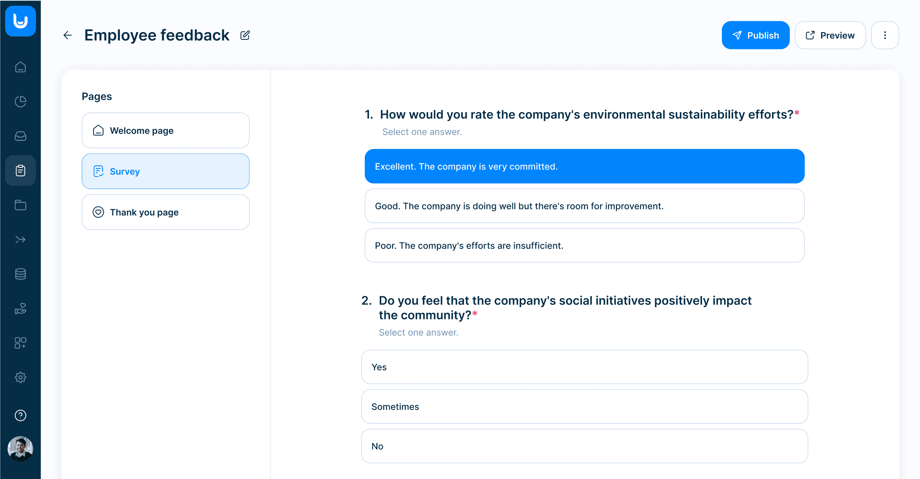Open the database icon in sidebar

(20, 274)
